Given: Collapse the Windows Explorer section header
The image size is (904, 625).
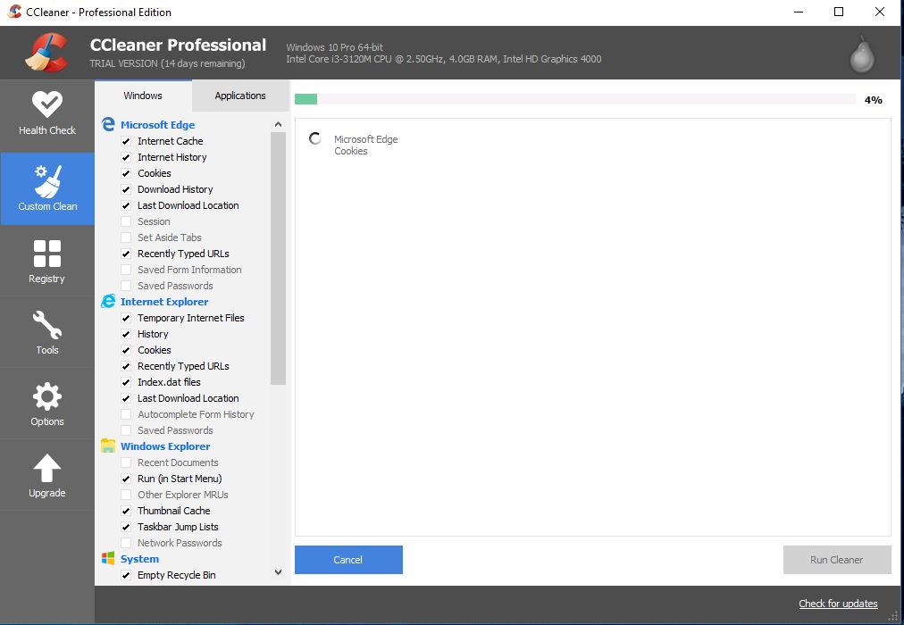Looking at the screenshot, I should 165,446.
